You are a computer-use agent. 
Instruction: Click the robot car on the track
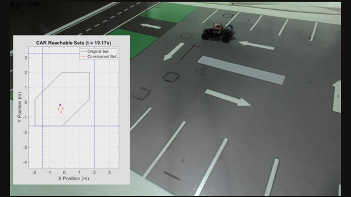(x=218, y=33)
